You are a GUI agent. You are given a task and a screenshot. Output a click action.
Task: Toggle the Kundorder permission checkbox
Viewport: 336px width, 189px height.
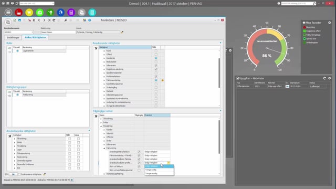click(156, 58)
